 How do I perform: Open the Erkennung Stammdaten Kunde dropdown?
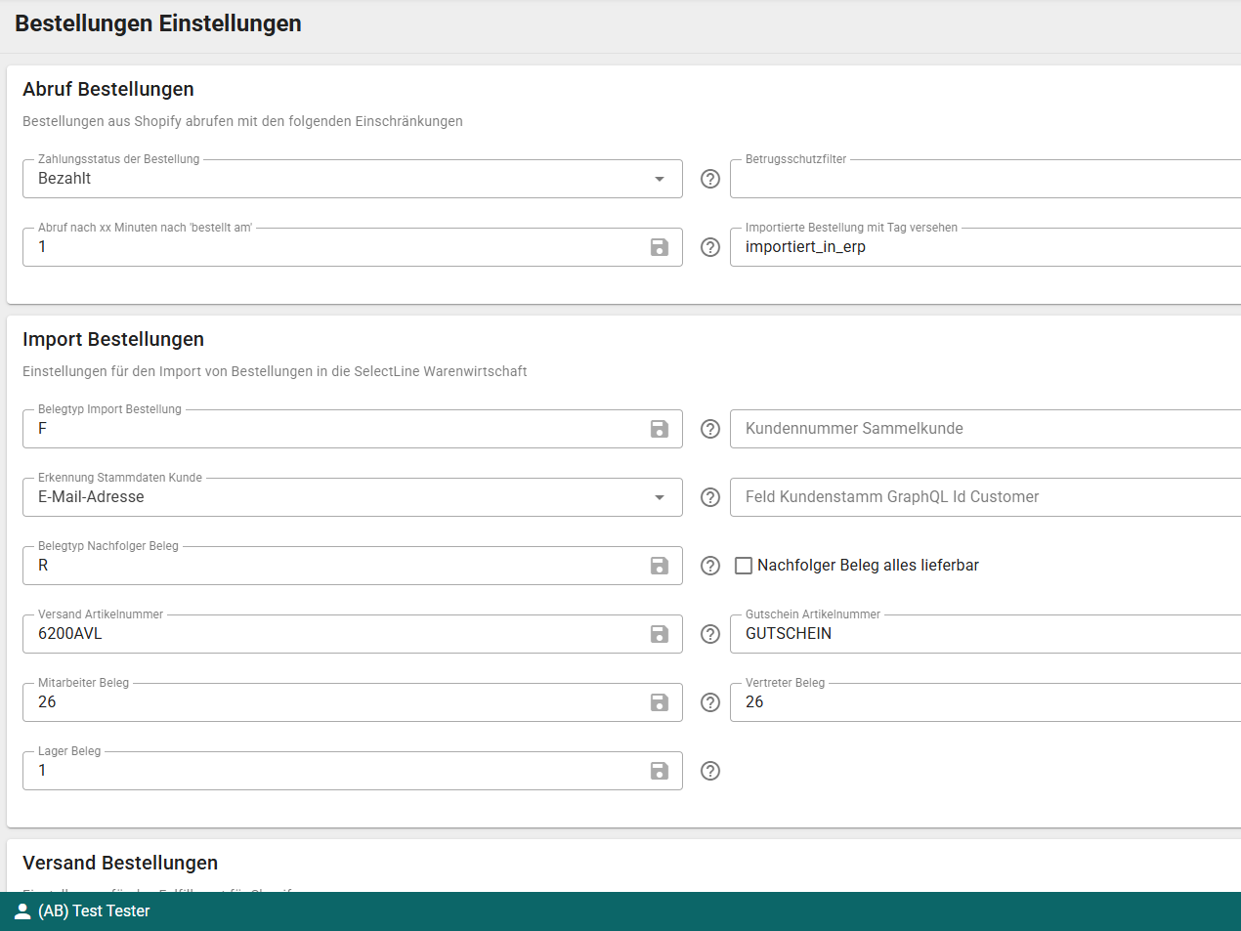[x=660, y=497]
